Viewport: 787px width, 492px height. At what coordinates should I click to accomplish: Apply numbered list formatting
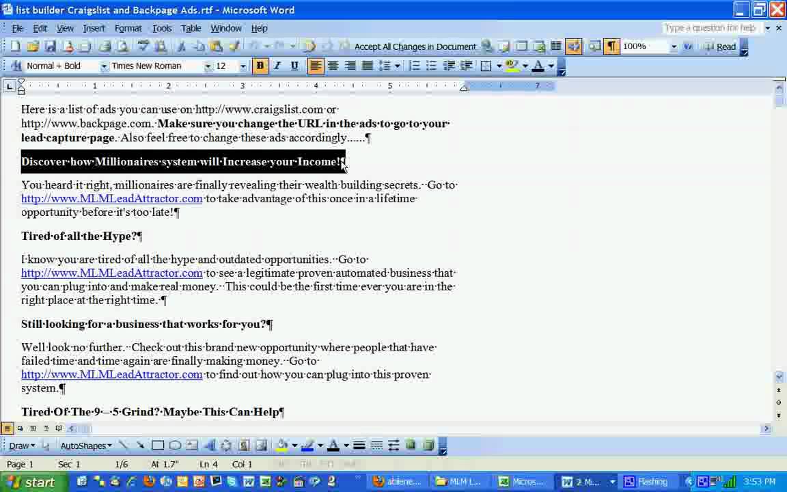point(414,66)
